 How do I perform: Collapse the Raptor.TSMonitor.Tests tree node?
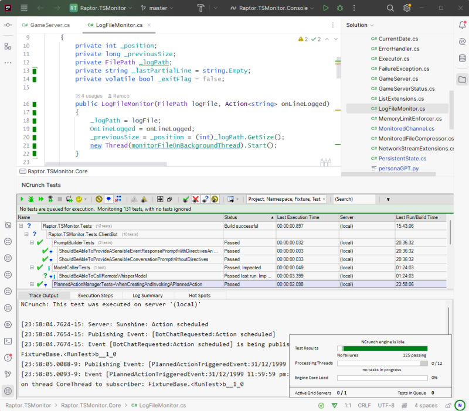pyautogui.click(x=21, y=226)
